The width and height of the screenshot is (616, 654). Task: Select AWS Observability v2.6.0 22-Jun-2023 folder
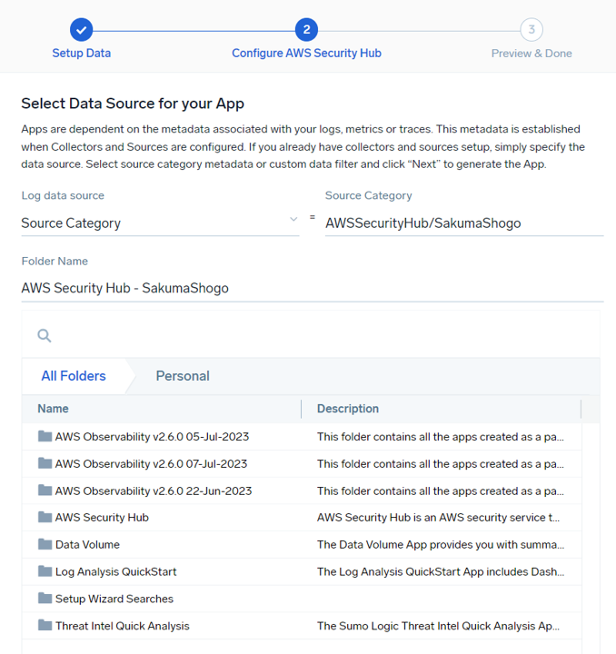click(x=153, y=490)
